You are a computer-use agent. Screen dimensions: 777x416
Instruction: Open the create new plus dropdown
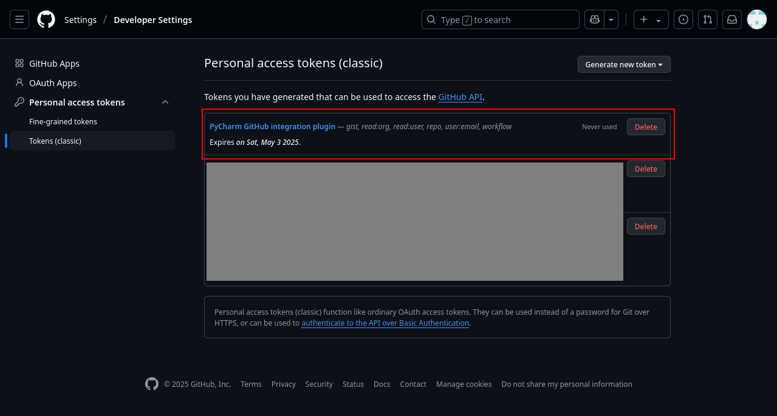pos(651,19)
